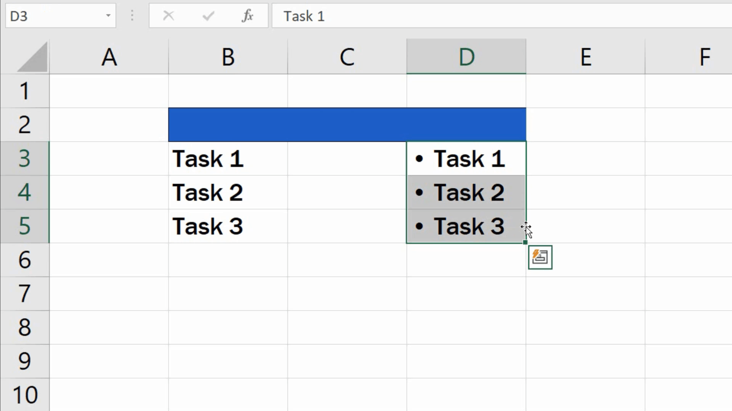Open the Flash Fill options icon below selection
The height and width of the screenshot is (411, 732).
coord(540,257)
